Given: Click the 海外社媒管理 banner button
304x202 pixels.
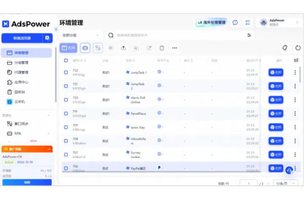Looking at the screenshot, I should [212, 23].
